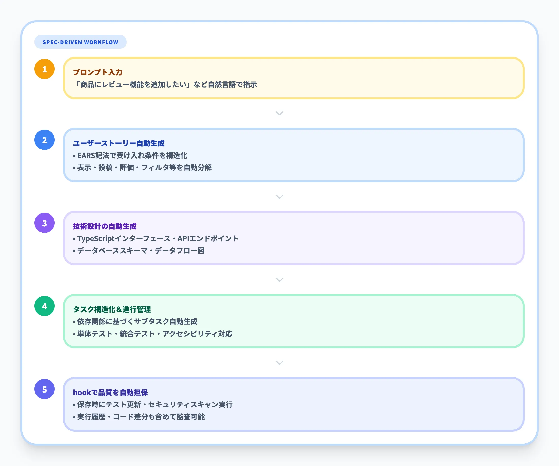This screenshot has height=466, width=559.
Task: Expand the chevron below ユーザーストーリー自動生成
Action: pos(279,197)
